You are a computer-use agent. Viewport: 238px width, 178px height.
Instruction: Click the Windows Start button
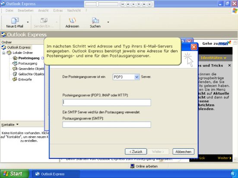(15, 174)
